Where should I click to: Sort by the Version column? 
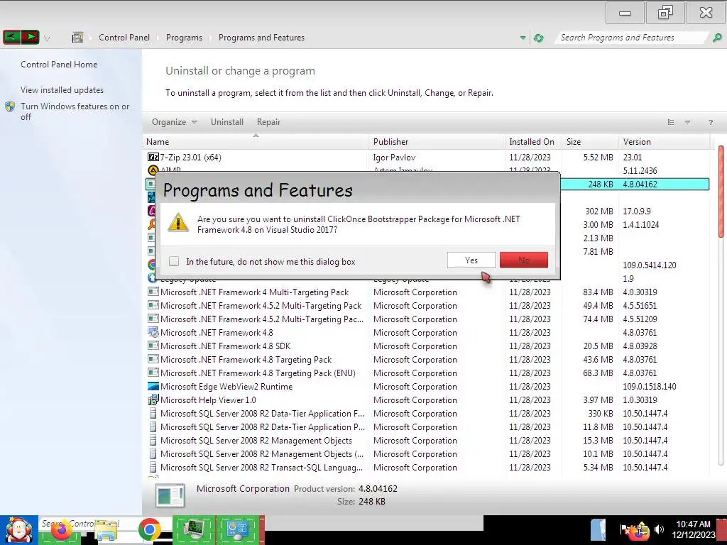click(664, 142)
